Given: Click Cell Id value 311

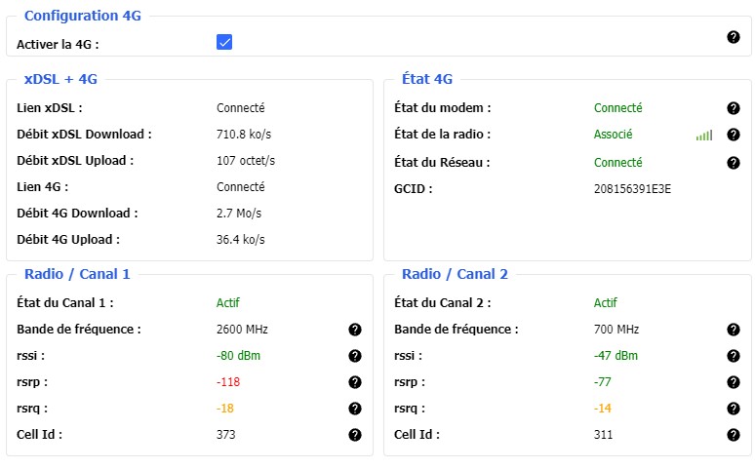Looking at the screenshot, I should (x=604, y=434).
